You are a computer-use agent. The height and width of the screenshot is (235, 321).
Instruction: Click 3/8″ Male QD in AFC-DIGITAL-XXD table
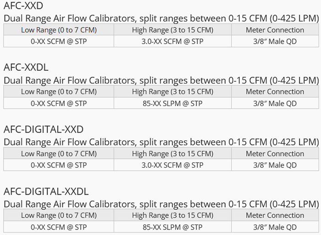point(275,165)
